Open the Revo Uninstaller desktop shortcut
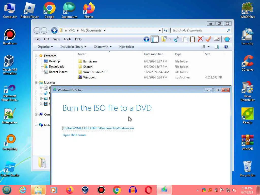 [x=247, y=91]
